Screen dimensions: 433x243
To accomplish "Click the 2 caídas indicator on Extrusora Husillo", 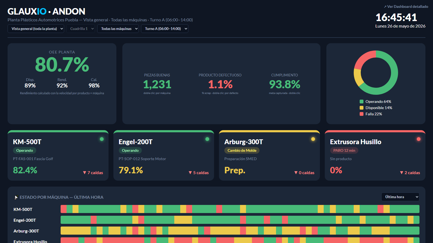I will tap(410, 173).
